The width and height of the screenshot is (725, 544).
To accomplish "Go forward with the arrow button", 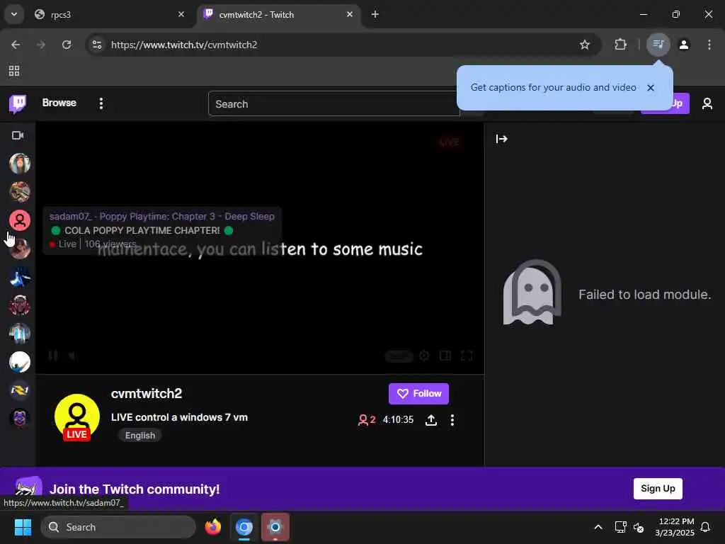I will (x=41, y=45).
